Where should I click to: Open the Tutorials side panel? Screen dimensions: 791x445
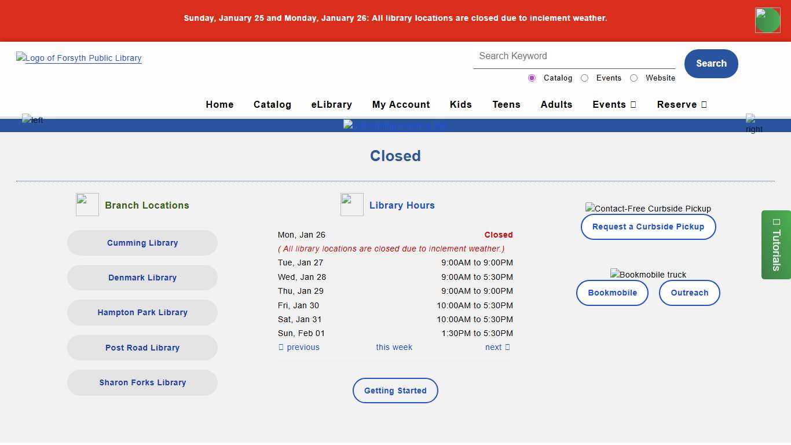pos(776,245)
